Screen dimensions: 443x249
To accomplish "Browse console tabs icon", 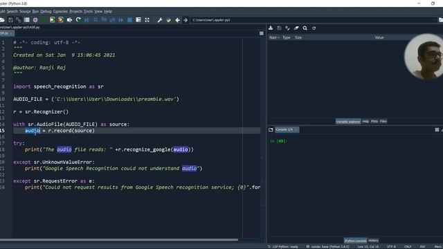I will [271, 129].
